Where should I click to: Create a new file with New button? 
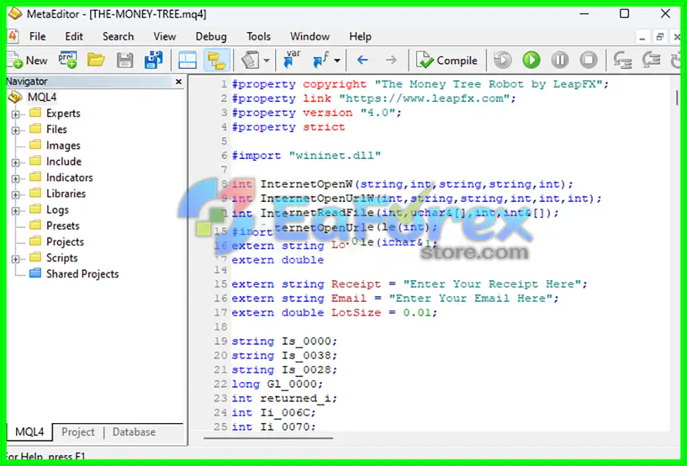(x=27, y=60)
